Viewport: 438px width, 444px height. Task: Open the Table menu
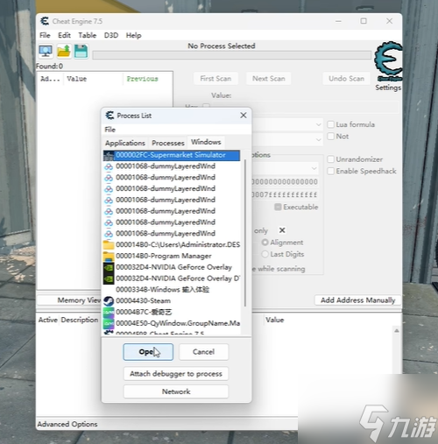(88, 35)
